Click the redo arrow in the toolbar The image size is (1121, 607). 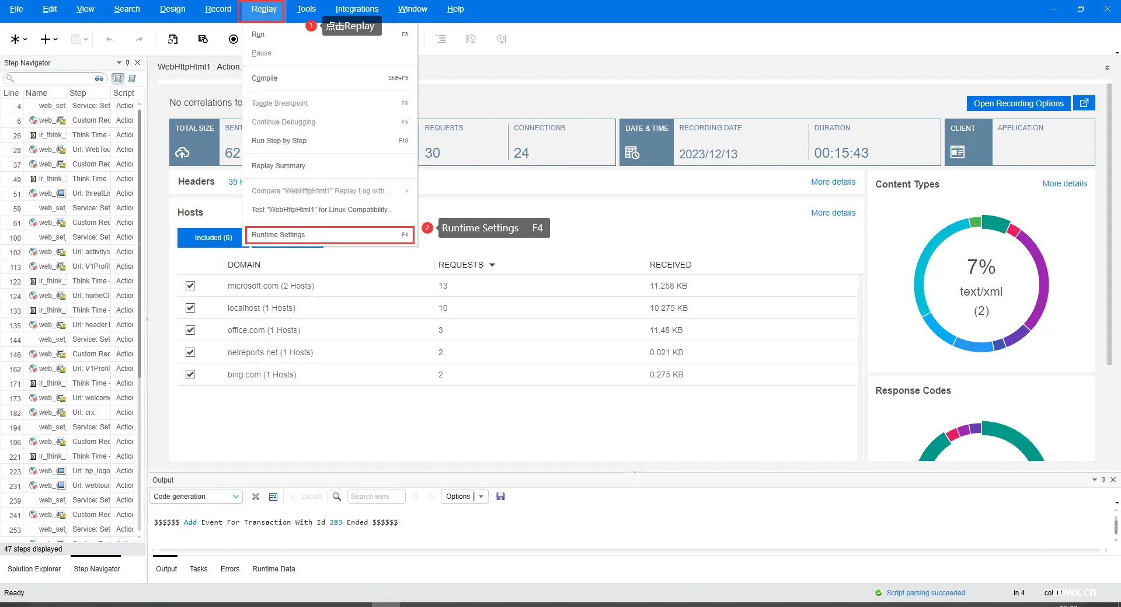(x=139, y=39)
